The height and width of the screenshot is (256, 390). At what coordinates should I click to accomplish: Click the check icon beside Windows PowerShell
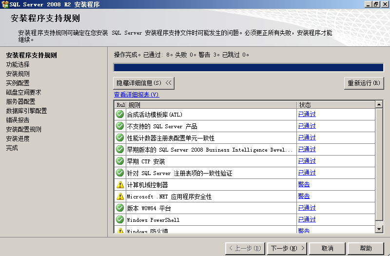(x=120, y=219)
